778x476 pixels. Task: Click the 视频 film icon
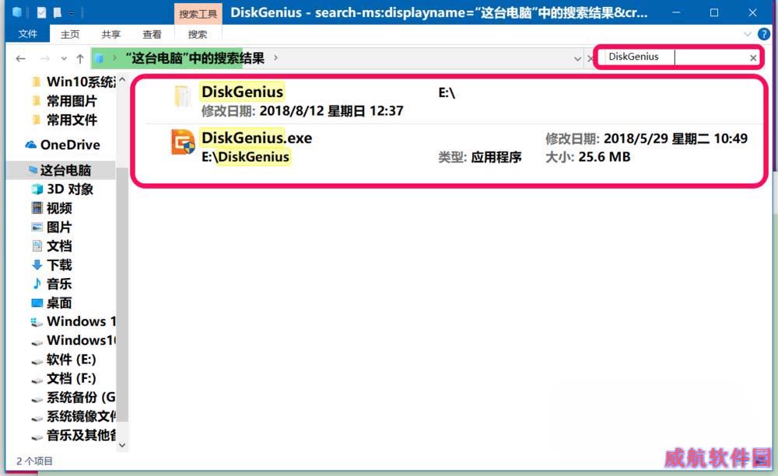[x=37, y=208]
